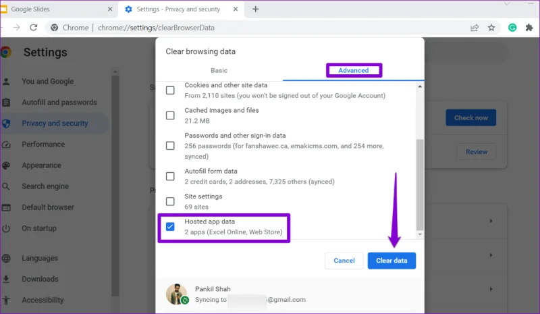The width and height of the screenshot is (540, 314).
Task: Click the Accessibility figure icon
Action: [x=6, y=300]
